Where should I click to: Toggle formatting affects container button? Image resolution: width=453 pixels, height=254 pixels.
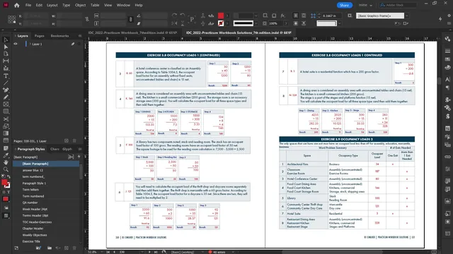(4, 192)
